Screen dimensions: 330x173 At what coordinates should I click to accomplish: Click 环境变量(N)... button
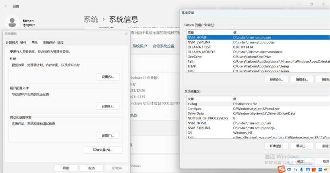(x=103, y=150)
